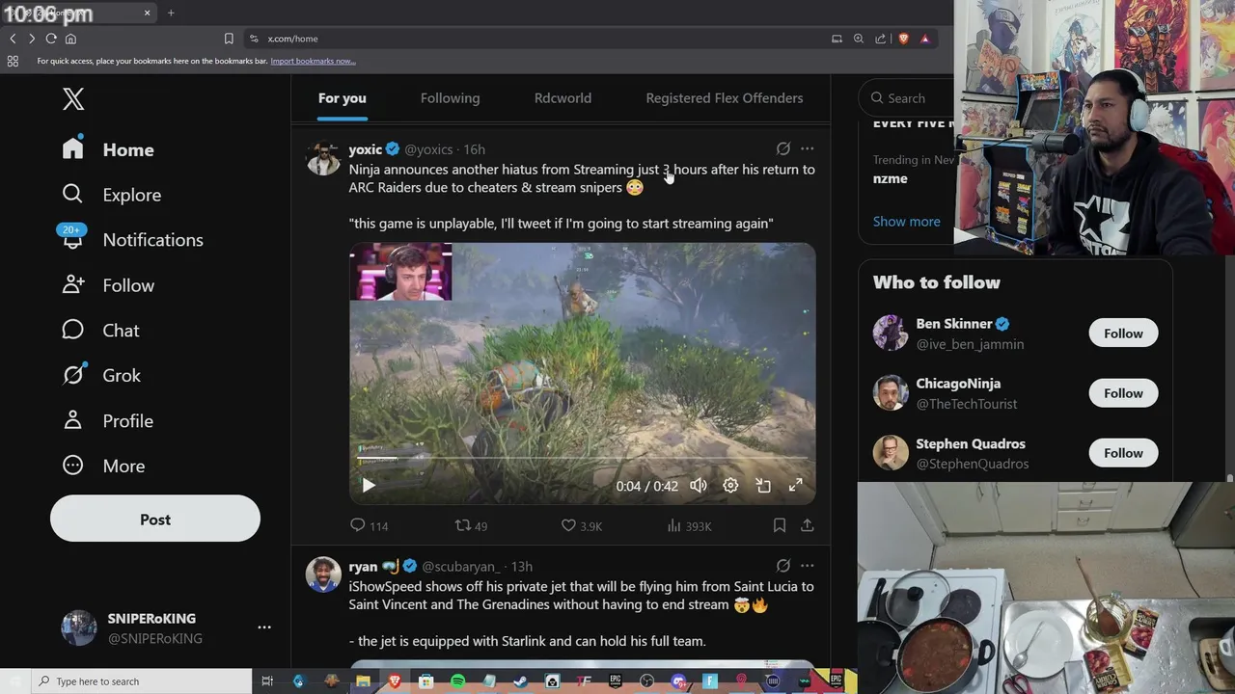
Task: Open the Follow people page in sidebar
Action: [108, 285]
